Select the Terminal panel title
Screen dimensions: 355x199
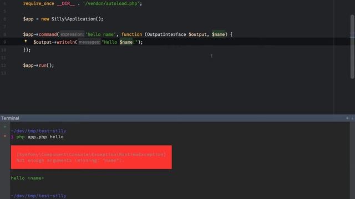[x=10, y=118]
